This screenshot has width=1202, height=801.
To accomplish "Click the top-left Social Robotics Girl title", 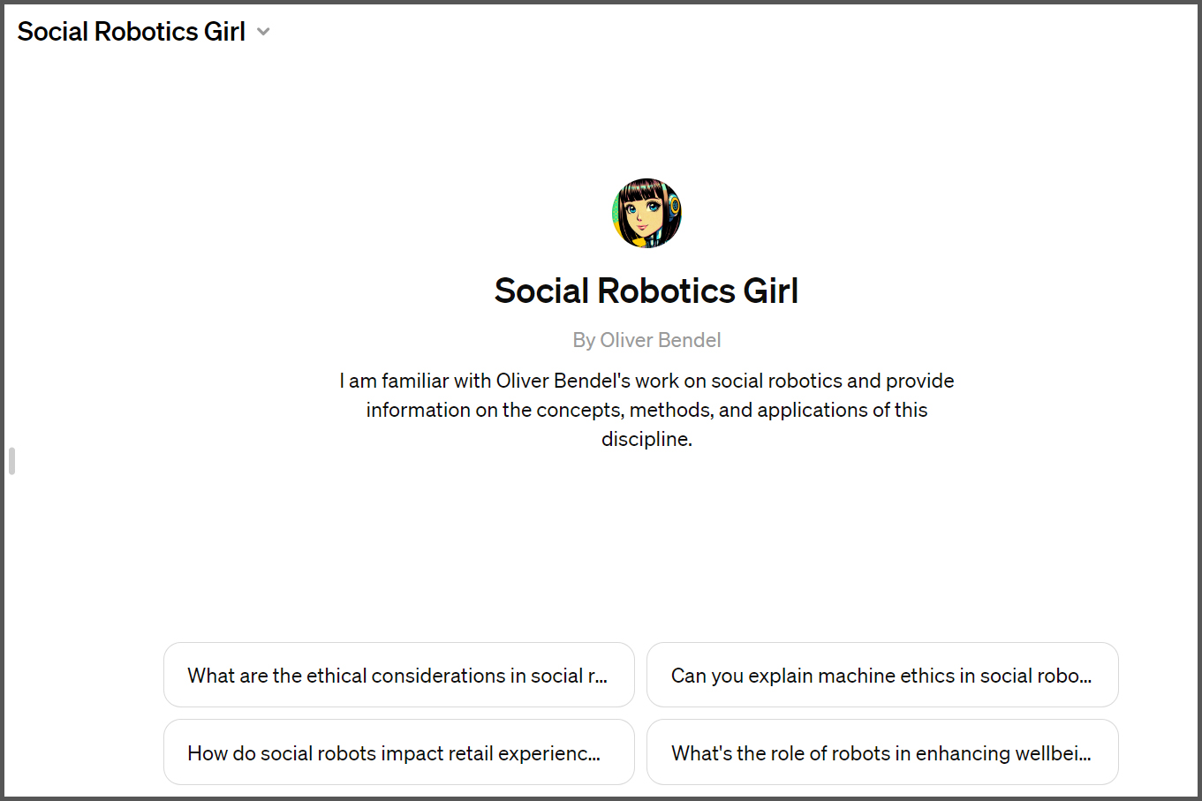I will 132,32.
